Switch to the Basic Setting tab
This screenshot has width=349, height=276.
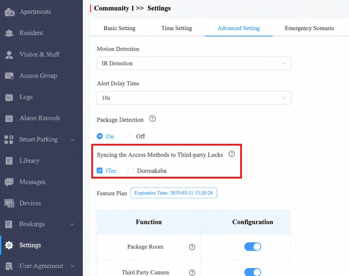coord(119,28)
